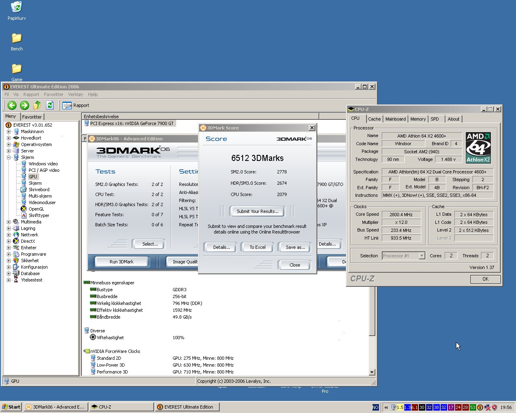The width and height of the screenshot is (516, 413).
Task: Expand the Server tree node
Action: pos(8,151)
